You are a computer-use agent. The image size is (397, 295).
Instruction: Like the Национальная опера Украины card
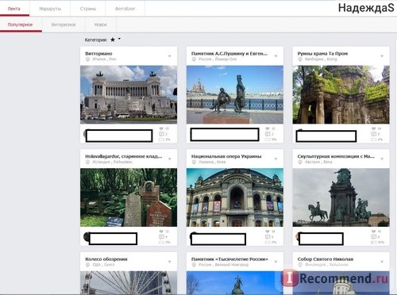coord(268,232)
